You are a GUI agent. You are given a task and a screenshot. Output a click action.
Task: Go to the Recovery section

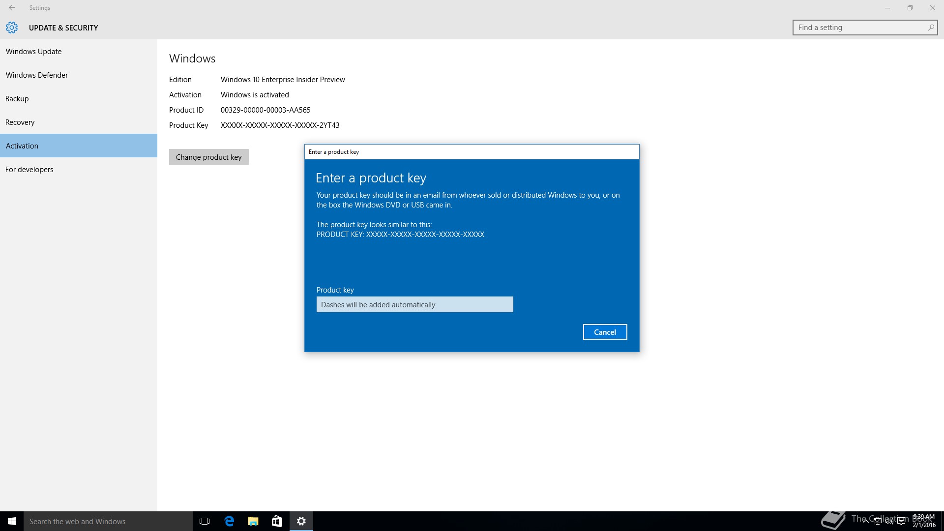(79, 122)
